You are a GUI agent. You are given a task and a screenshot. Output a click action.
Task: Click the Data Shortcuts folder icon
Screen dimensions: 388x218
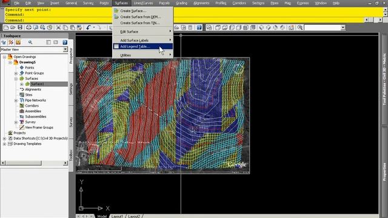coord(10,138)
